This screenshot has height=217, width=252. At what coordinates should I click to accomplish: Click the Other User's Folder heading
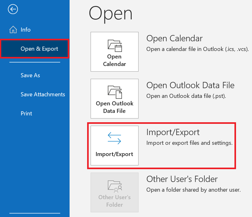pyautogui.click(x=182, y=179)
